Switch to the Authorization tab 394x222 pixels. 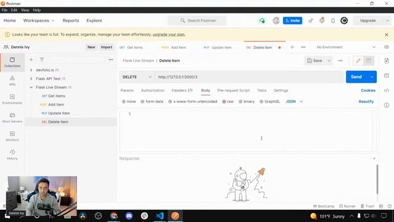(153, 91)
